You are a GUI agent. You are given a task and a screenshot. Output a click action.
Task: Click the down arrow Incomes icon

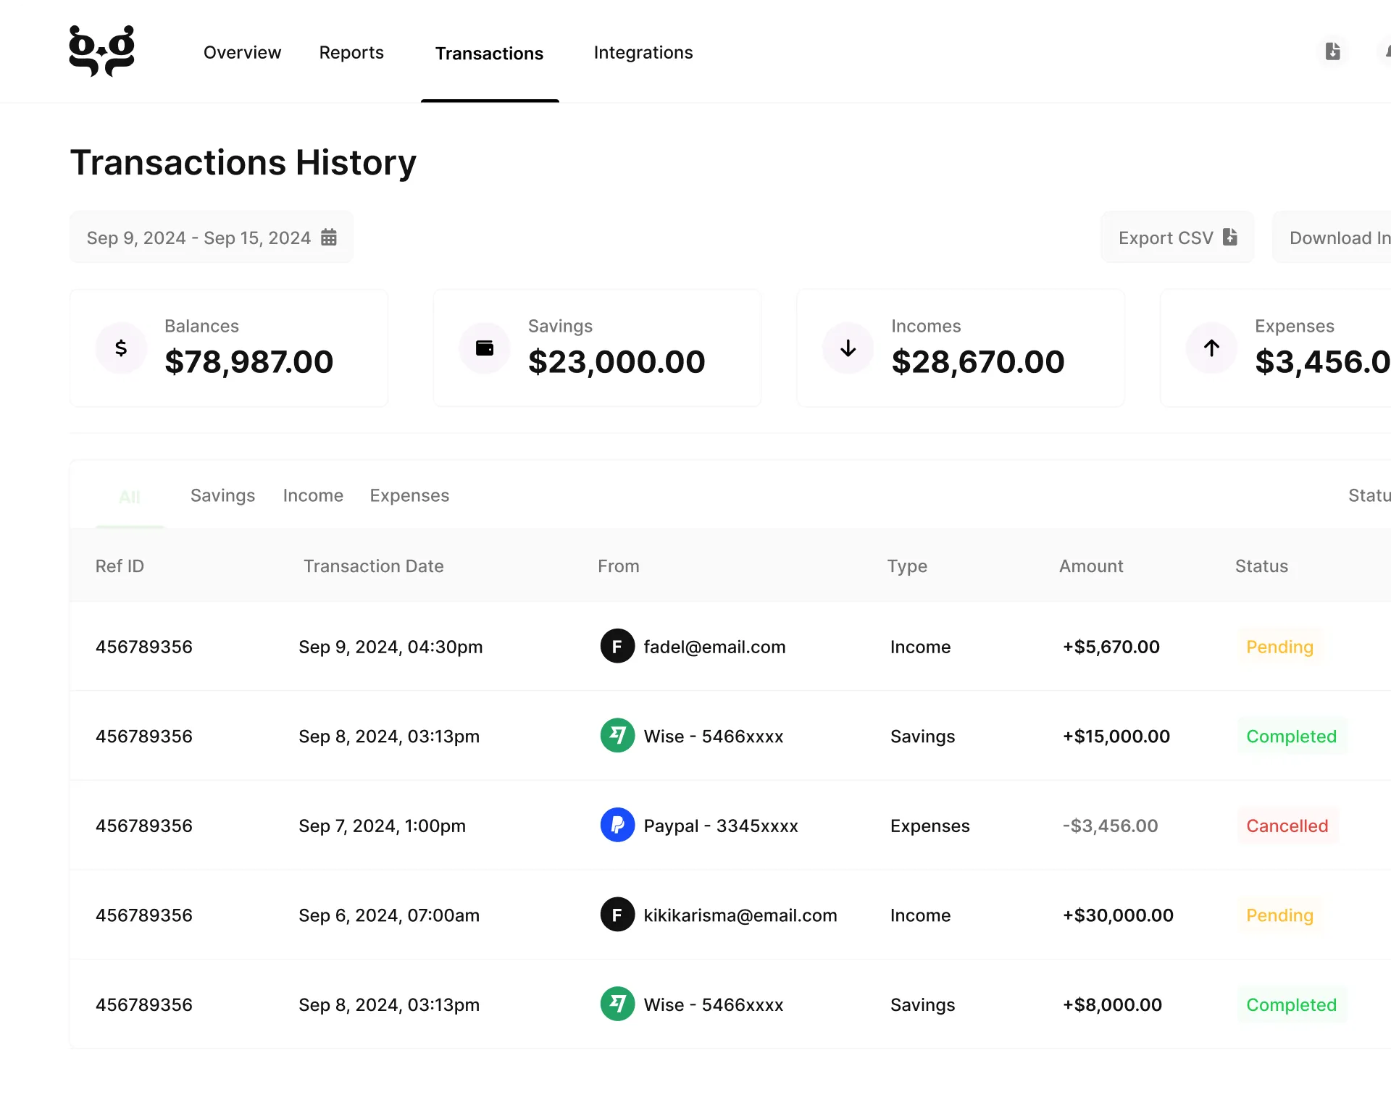[848, 348]
